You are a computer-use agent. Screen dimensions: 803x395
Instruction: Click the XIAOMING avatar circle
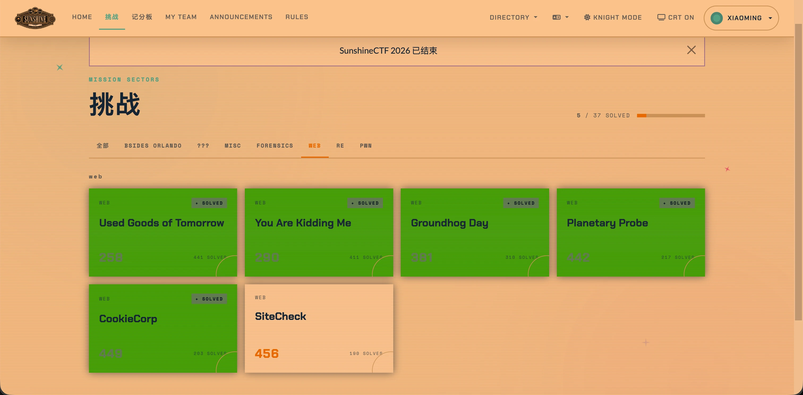716,18
